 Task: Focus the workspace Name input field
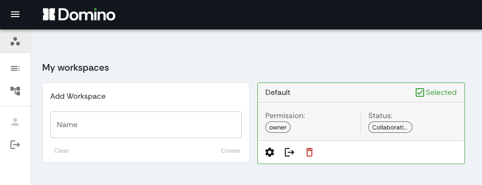[146, 125]
